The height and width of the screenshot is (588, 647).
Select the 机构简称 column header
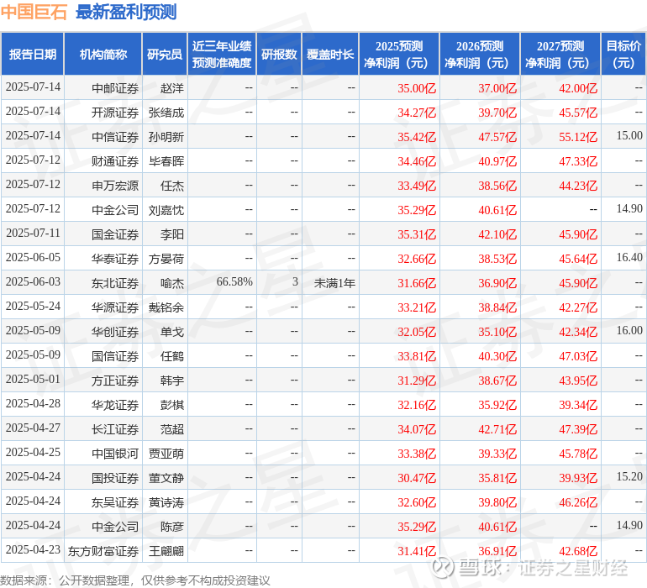103,54
